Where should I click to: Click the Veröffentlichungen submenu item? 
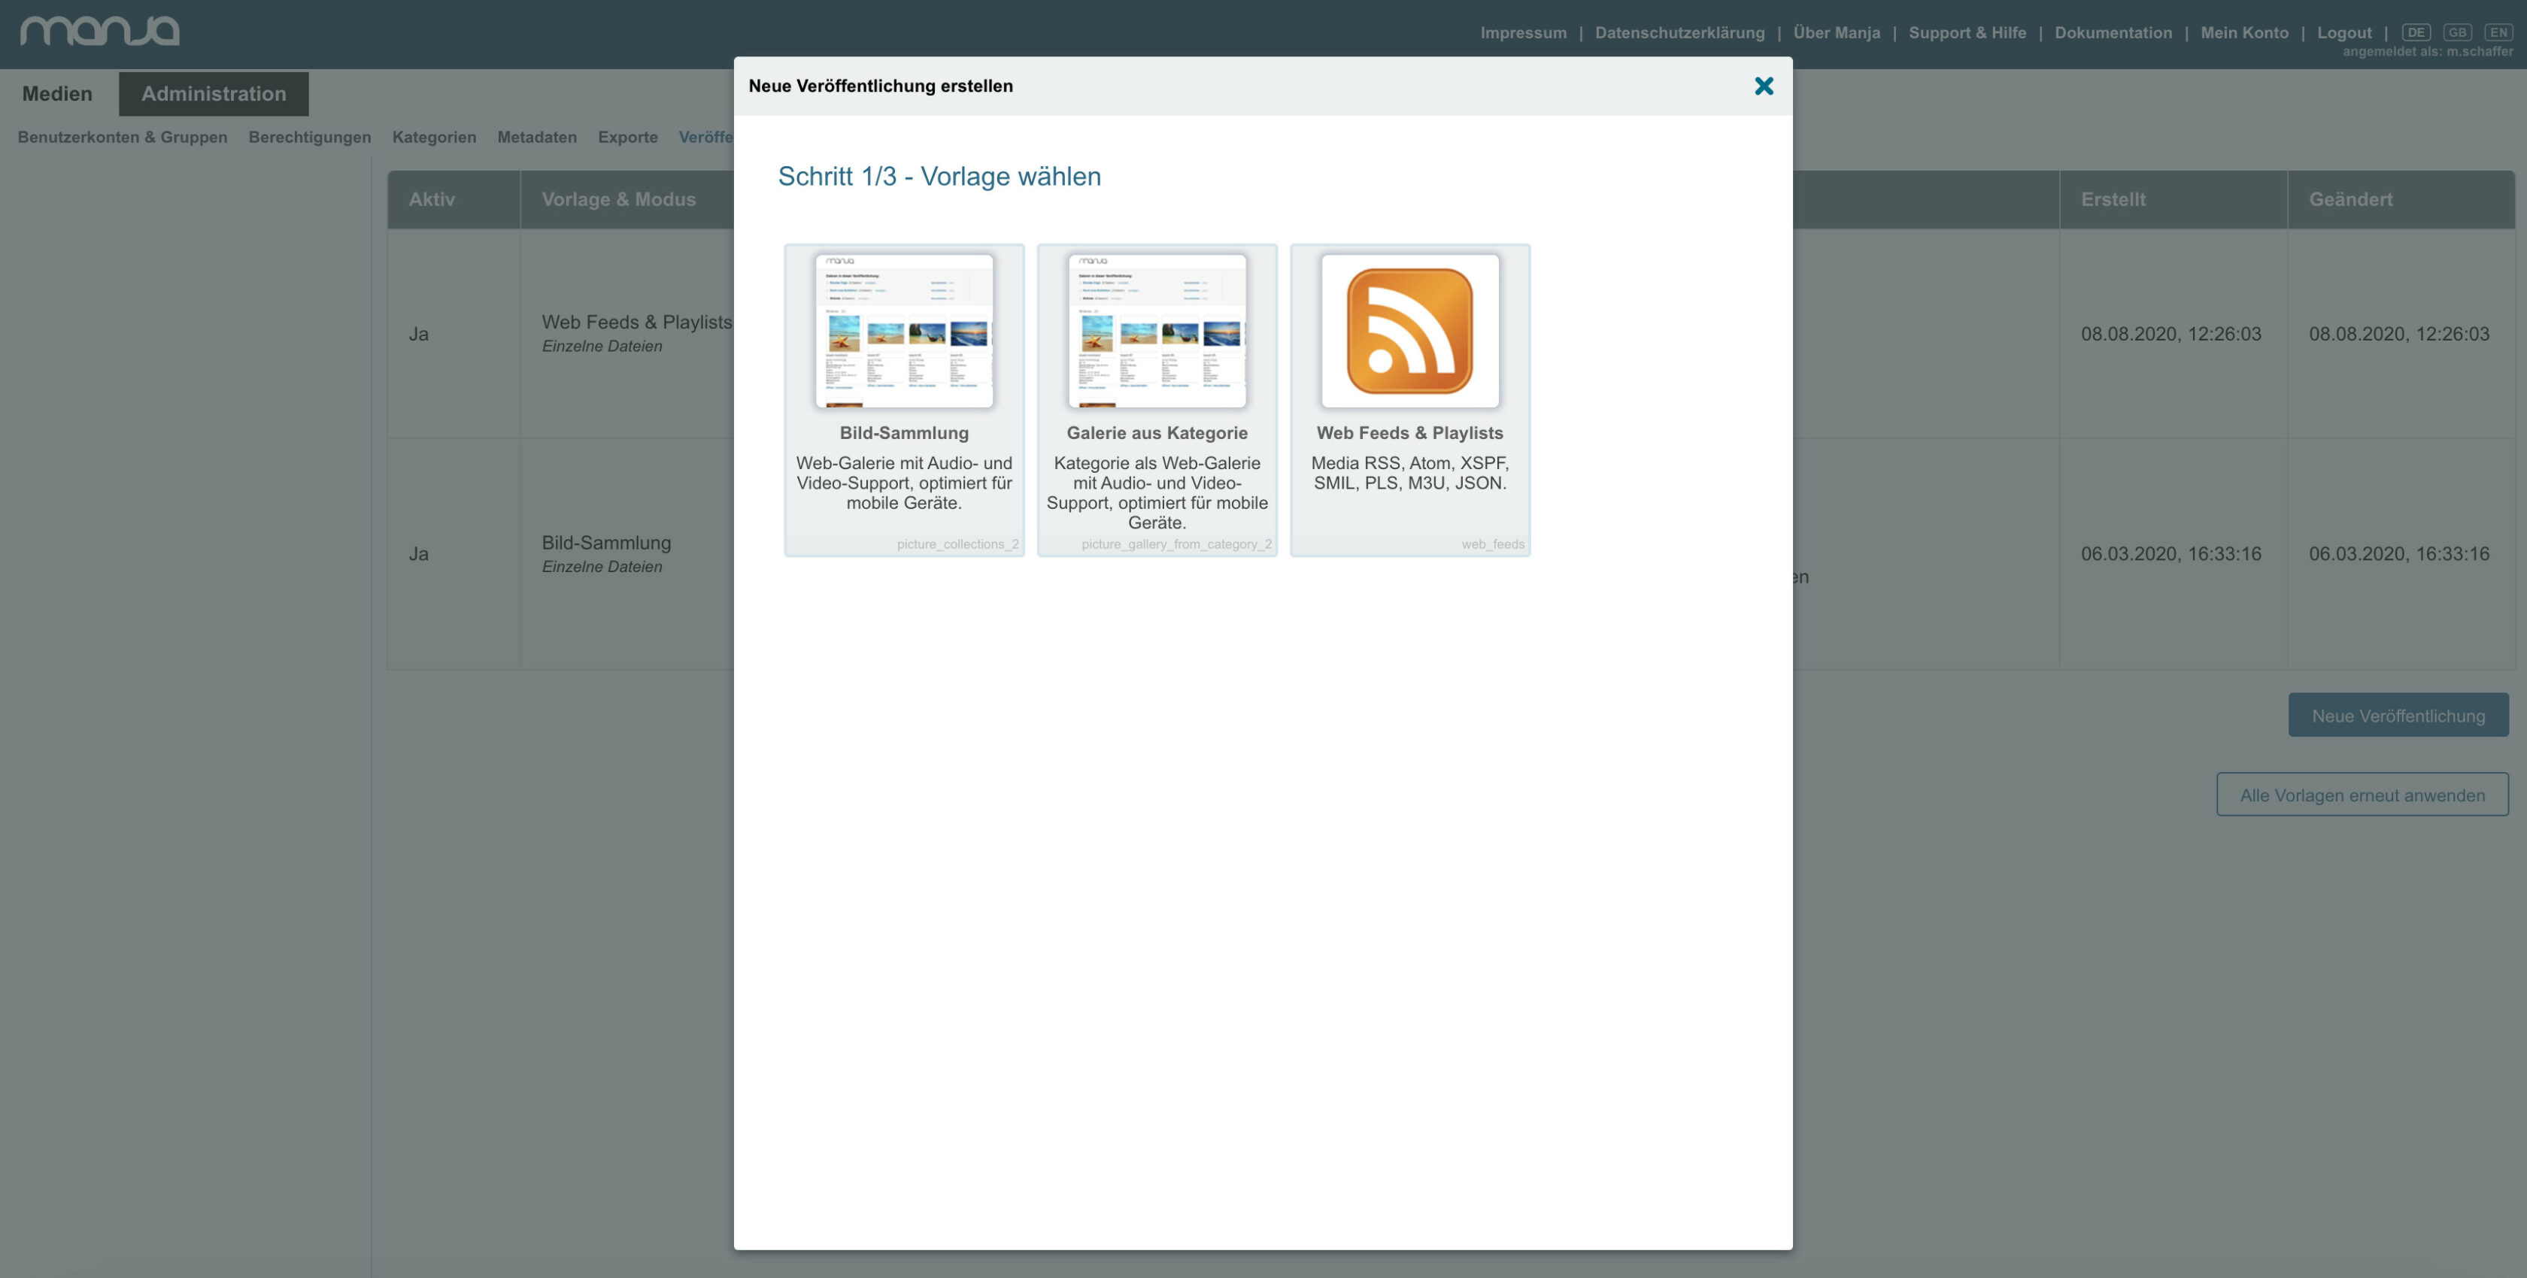pos(706,138)
